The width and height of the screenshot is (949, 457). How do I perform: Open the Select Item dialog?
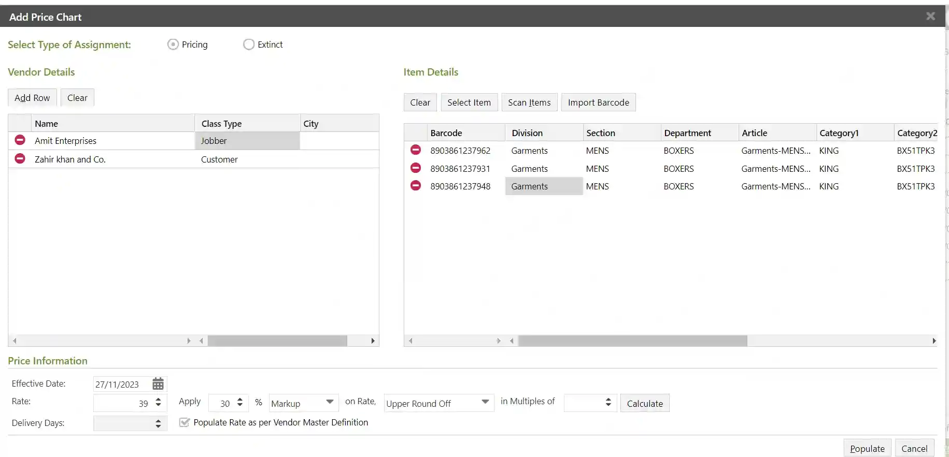(x=469, y=102)
